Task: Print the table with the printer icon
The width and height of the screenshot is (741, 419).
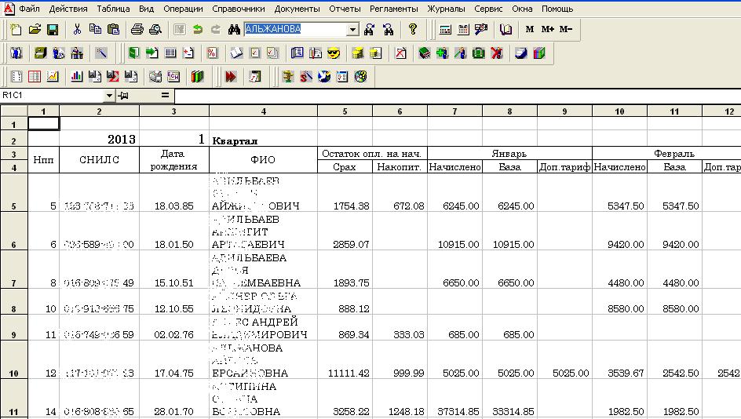Action: pyautogui.click(x=137, y=29)
